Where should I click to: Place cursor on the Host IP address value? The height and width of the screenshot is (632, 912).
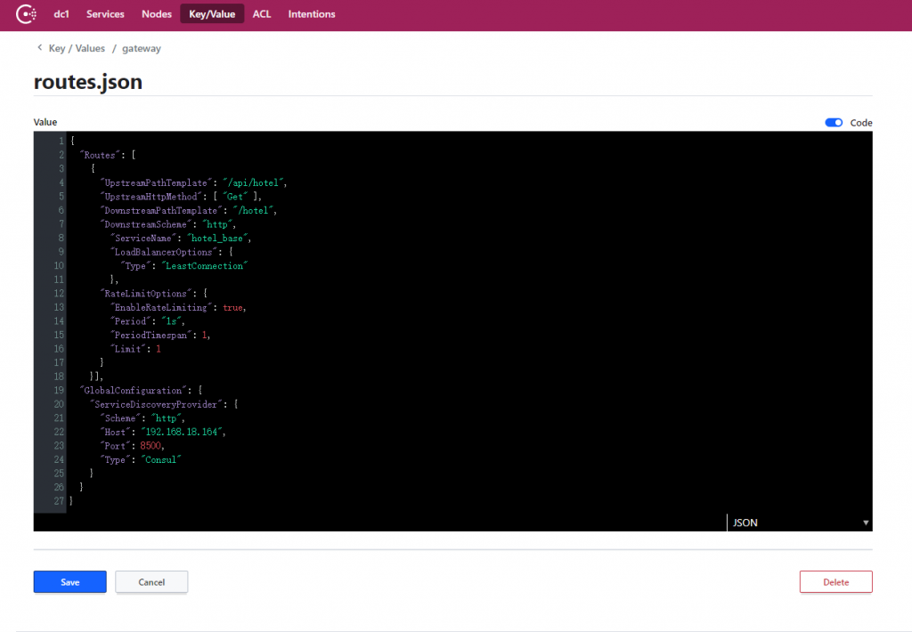[186, 432]
